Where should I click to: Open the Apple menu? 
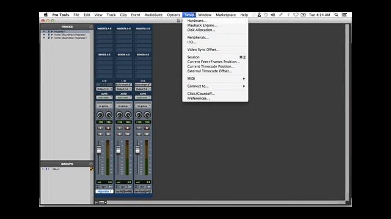pos(46,15)
